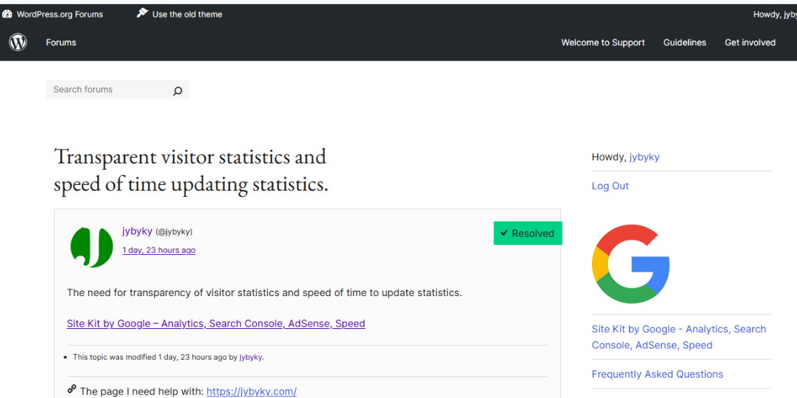This screenshot has width=797, height=398.
Task: Click the @jybyky username text
Action: point(174,232)
